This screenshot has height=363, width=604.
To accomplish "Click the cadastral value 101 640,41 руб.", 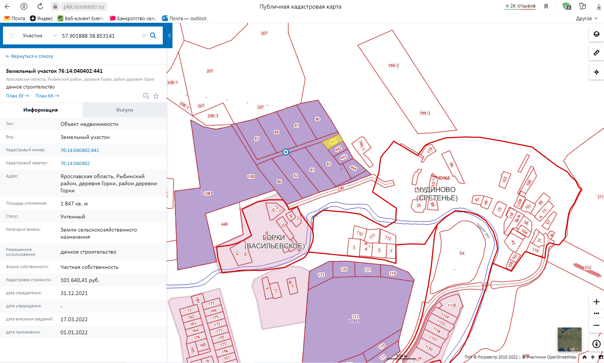I will pyautogui.click(x=80, y=280).
